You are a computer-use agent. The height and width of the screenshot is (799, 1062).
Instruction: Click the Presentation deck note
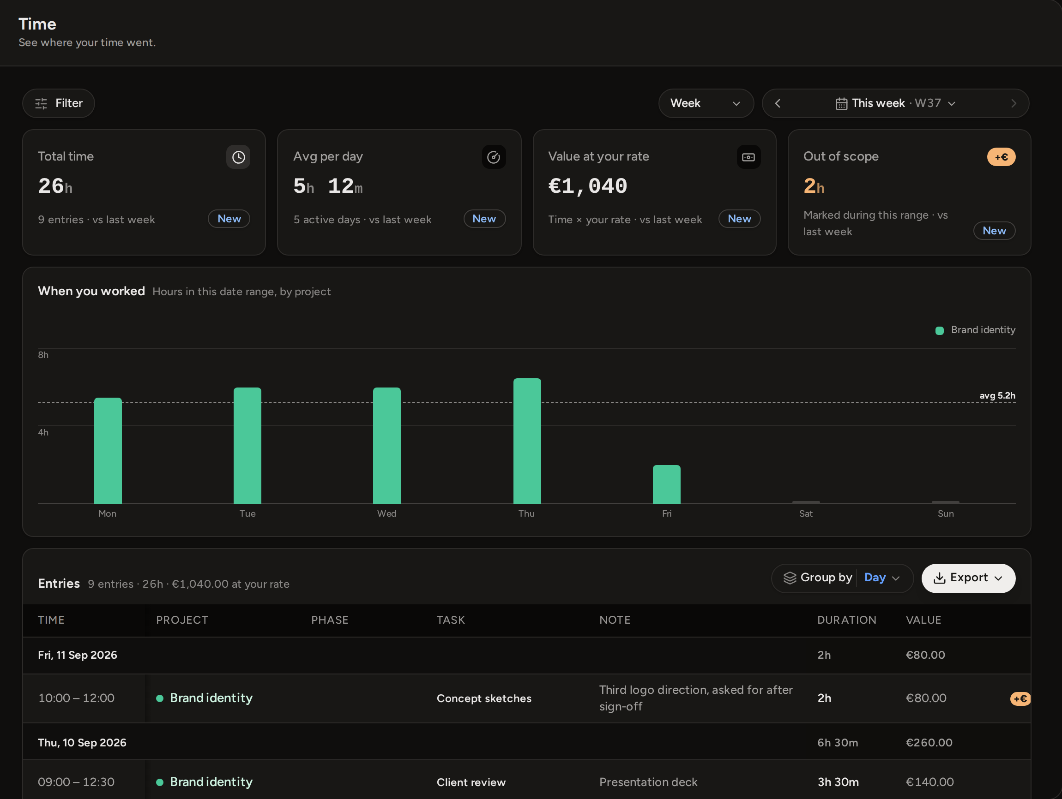click(x=648, y=782)
